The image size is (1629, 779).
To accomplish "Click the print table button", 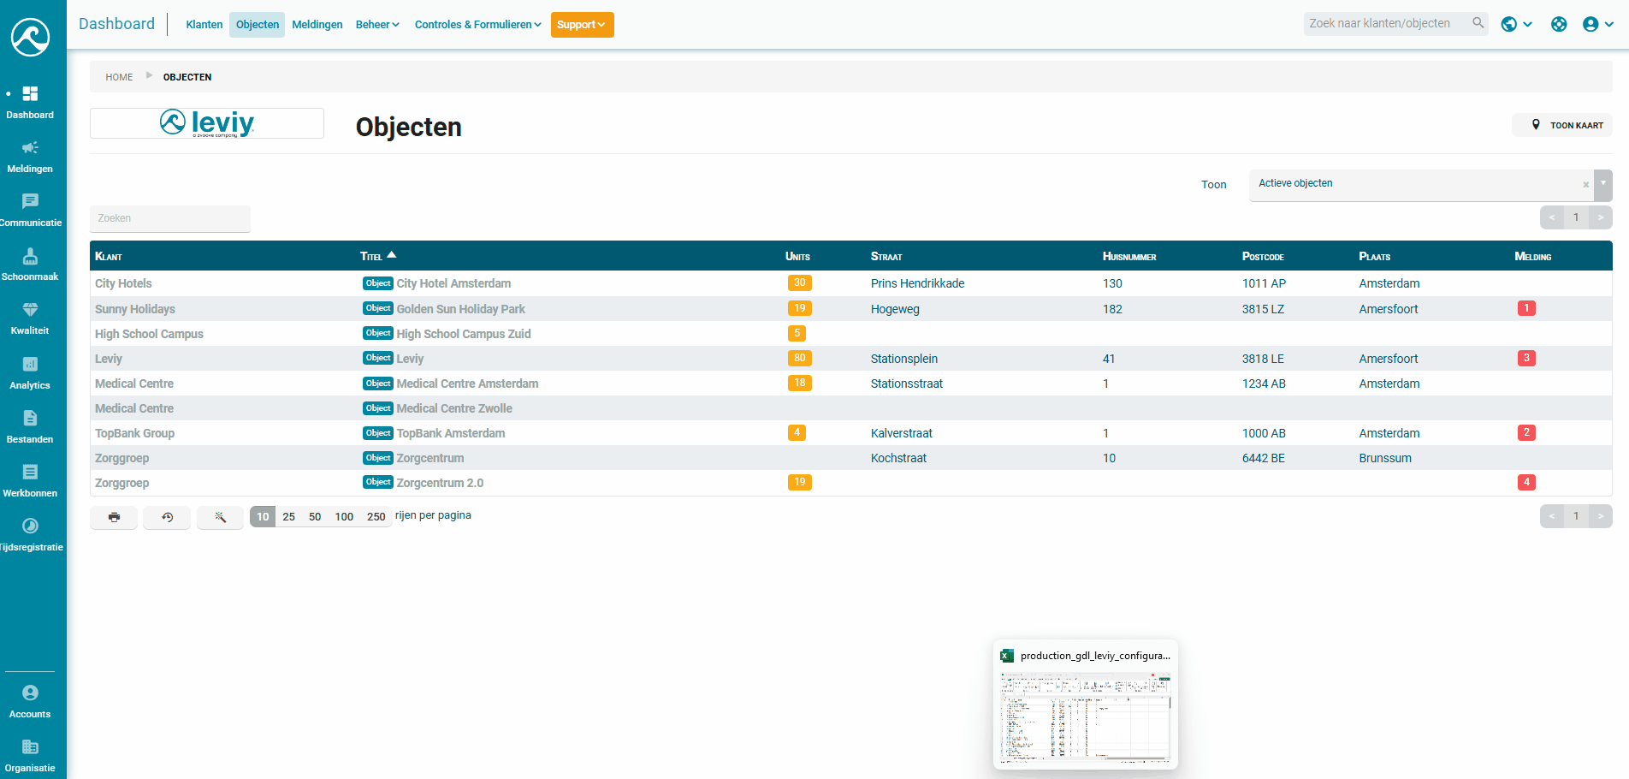I will click(114, 517).
